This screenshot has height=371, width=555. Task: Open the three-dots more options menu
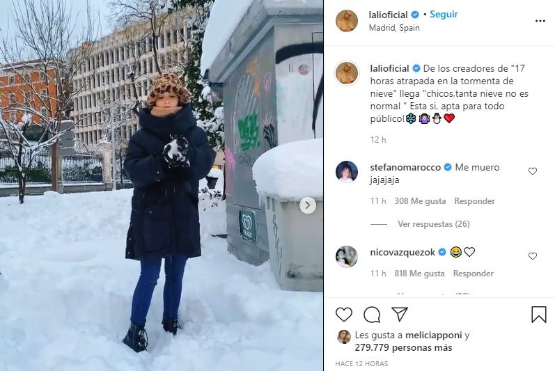click(540, 21)
